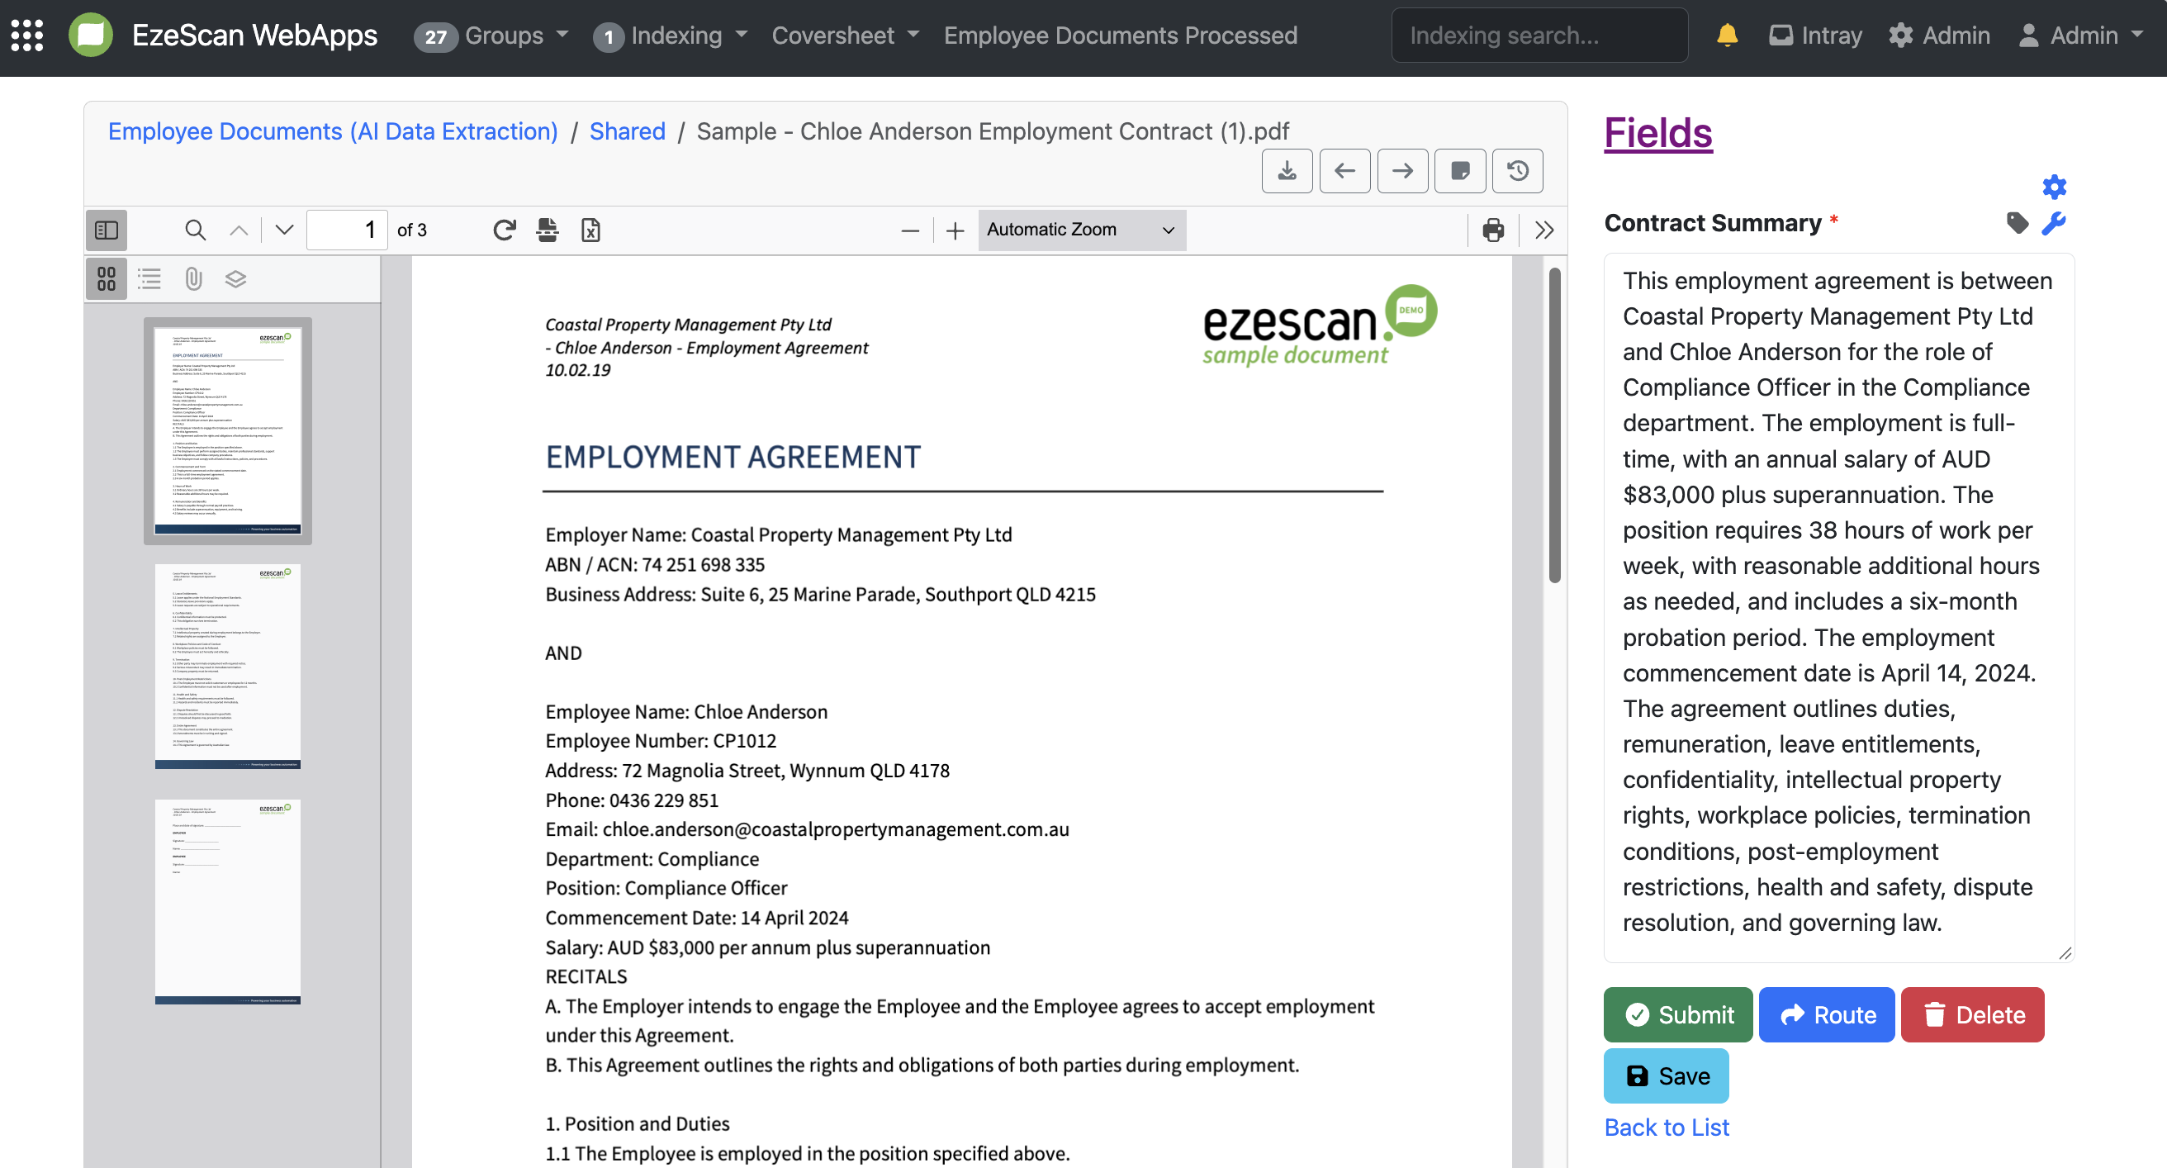Toggle the PDF sidebar panel
Screen dimensions: 2167x1168
click(106, 230)
